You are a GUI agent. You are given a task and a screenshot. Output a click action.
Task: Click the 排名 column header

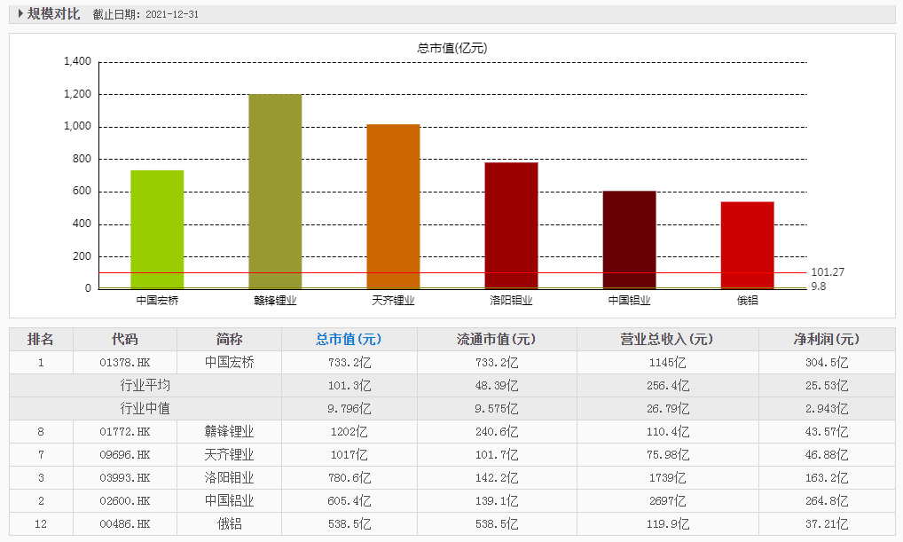click(x=40, y=339)
